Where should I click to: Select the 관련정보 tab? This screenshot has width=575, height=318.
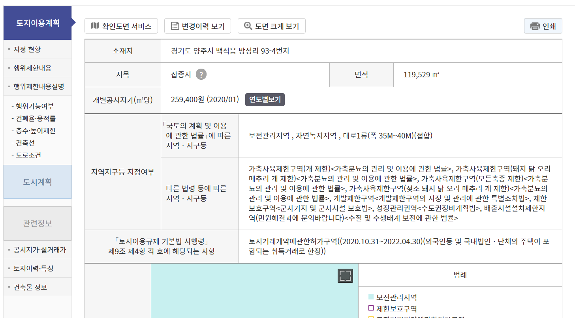38,223
